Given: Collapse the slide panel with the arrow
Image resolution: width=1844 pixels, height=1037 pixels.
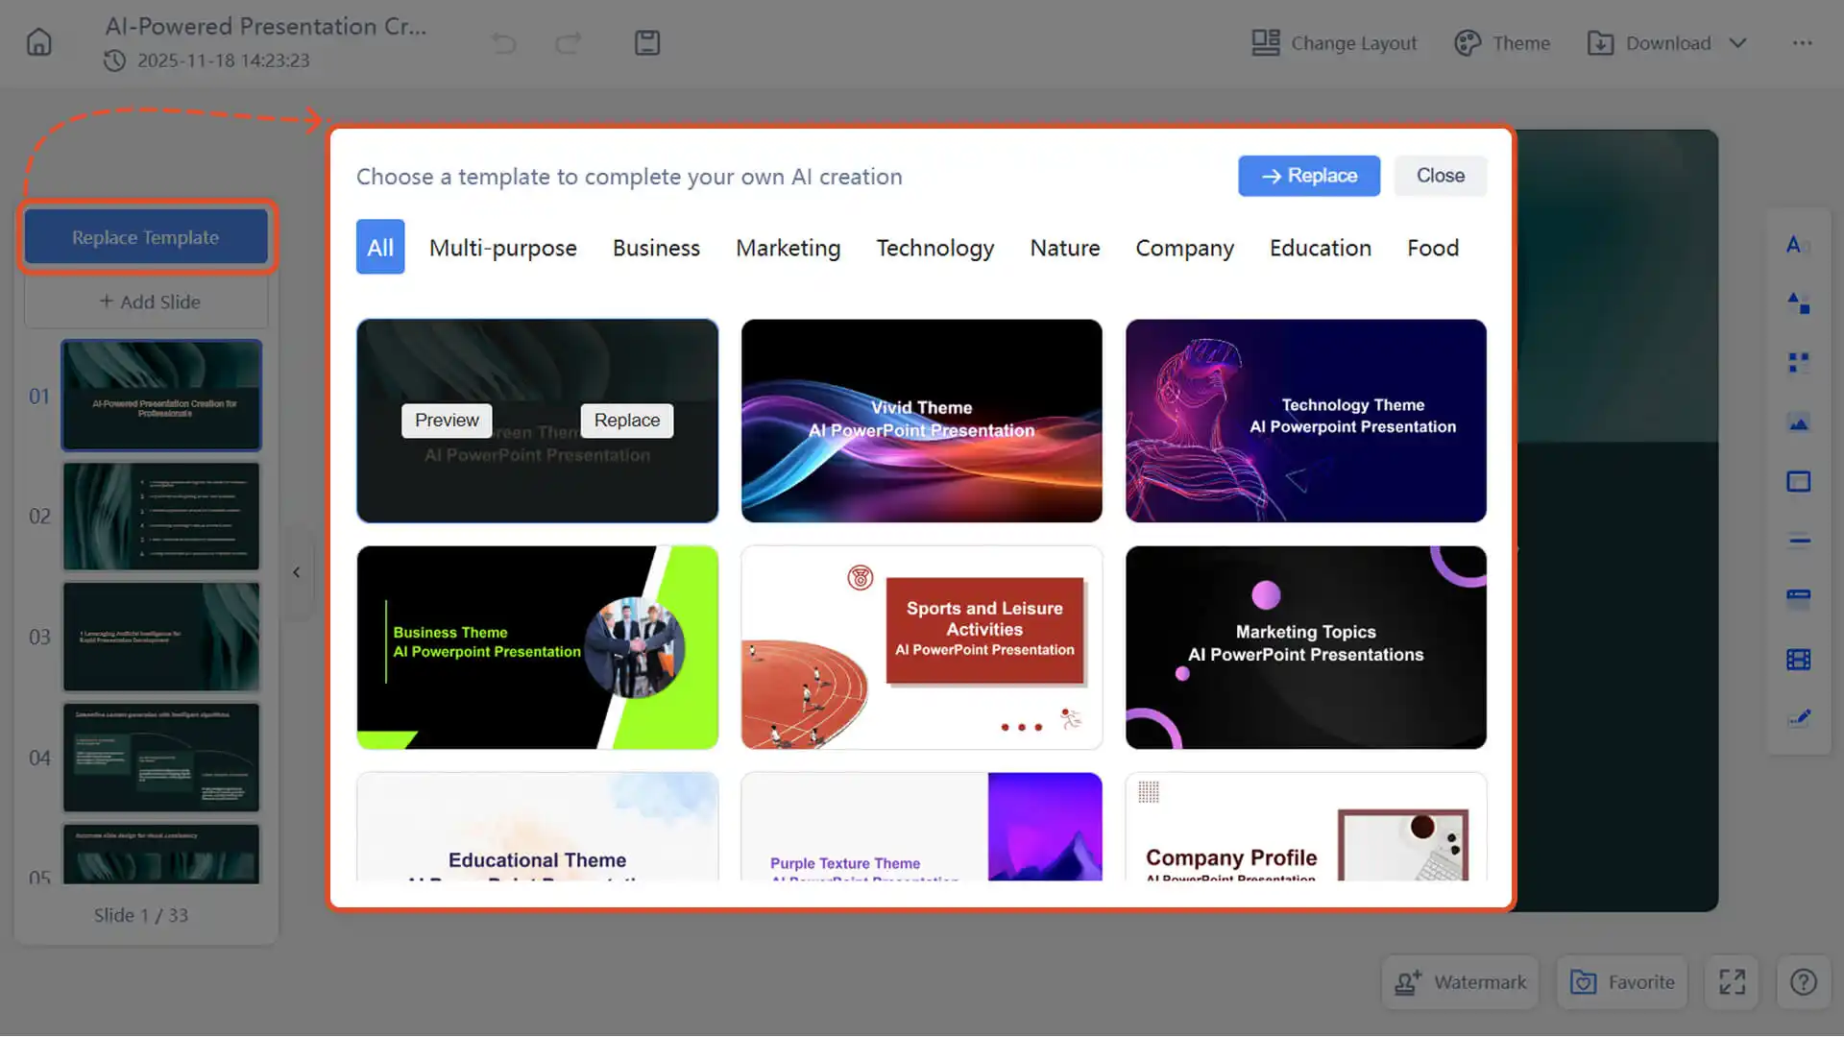Looking at the screenshot, I should pyautogui.click(x=297, y=572).
